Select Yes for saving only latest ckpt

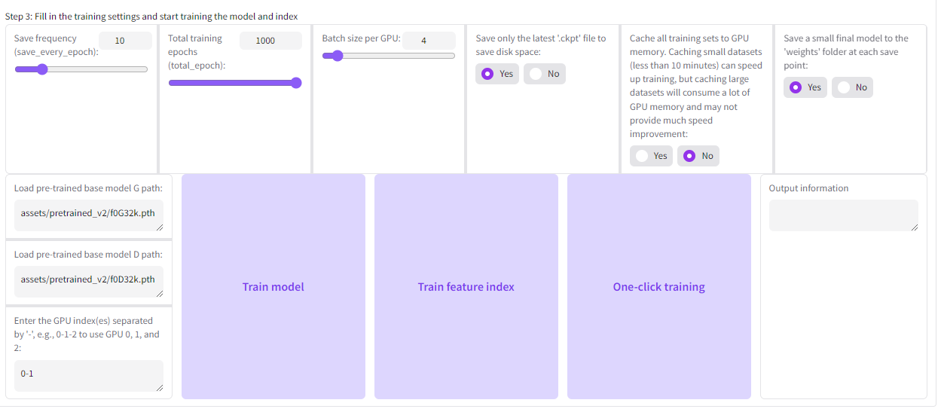coord(497,74)
